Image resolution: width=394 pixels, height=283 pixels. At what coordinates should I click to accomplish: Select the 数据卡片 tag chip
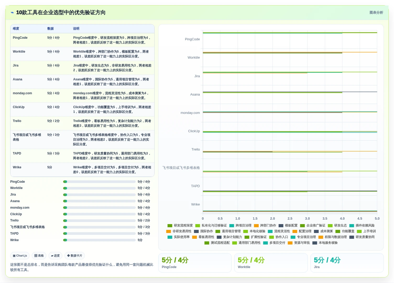(75, 256)
